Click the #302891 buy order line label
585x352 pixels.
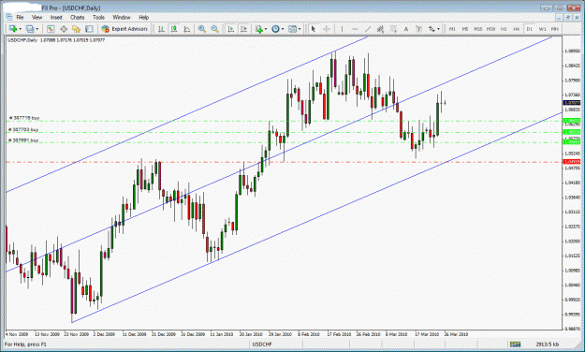pos(23,140)
